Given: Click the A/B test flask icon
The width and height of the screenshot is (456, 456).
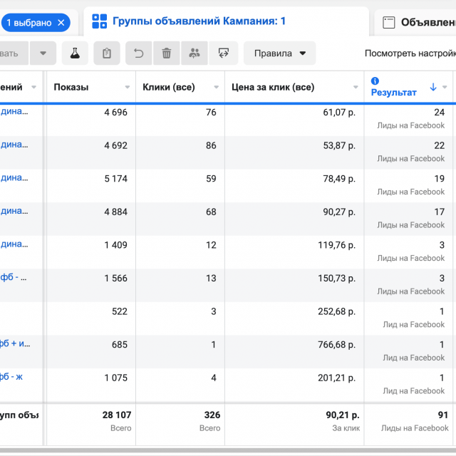Looking at the screenshot, I should coord(75,53).
